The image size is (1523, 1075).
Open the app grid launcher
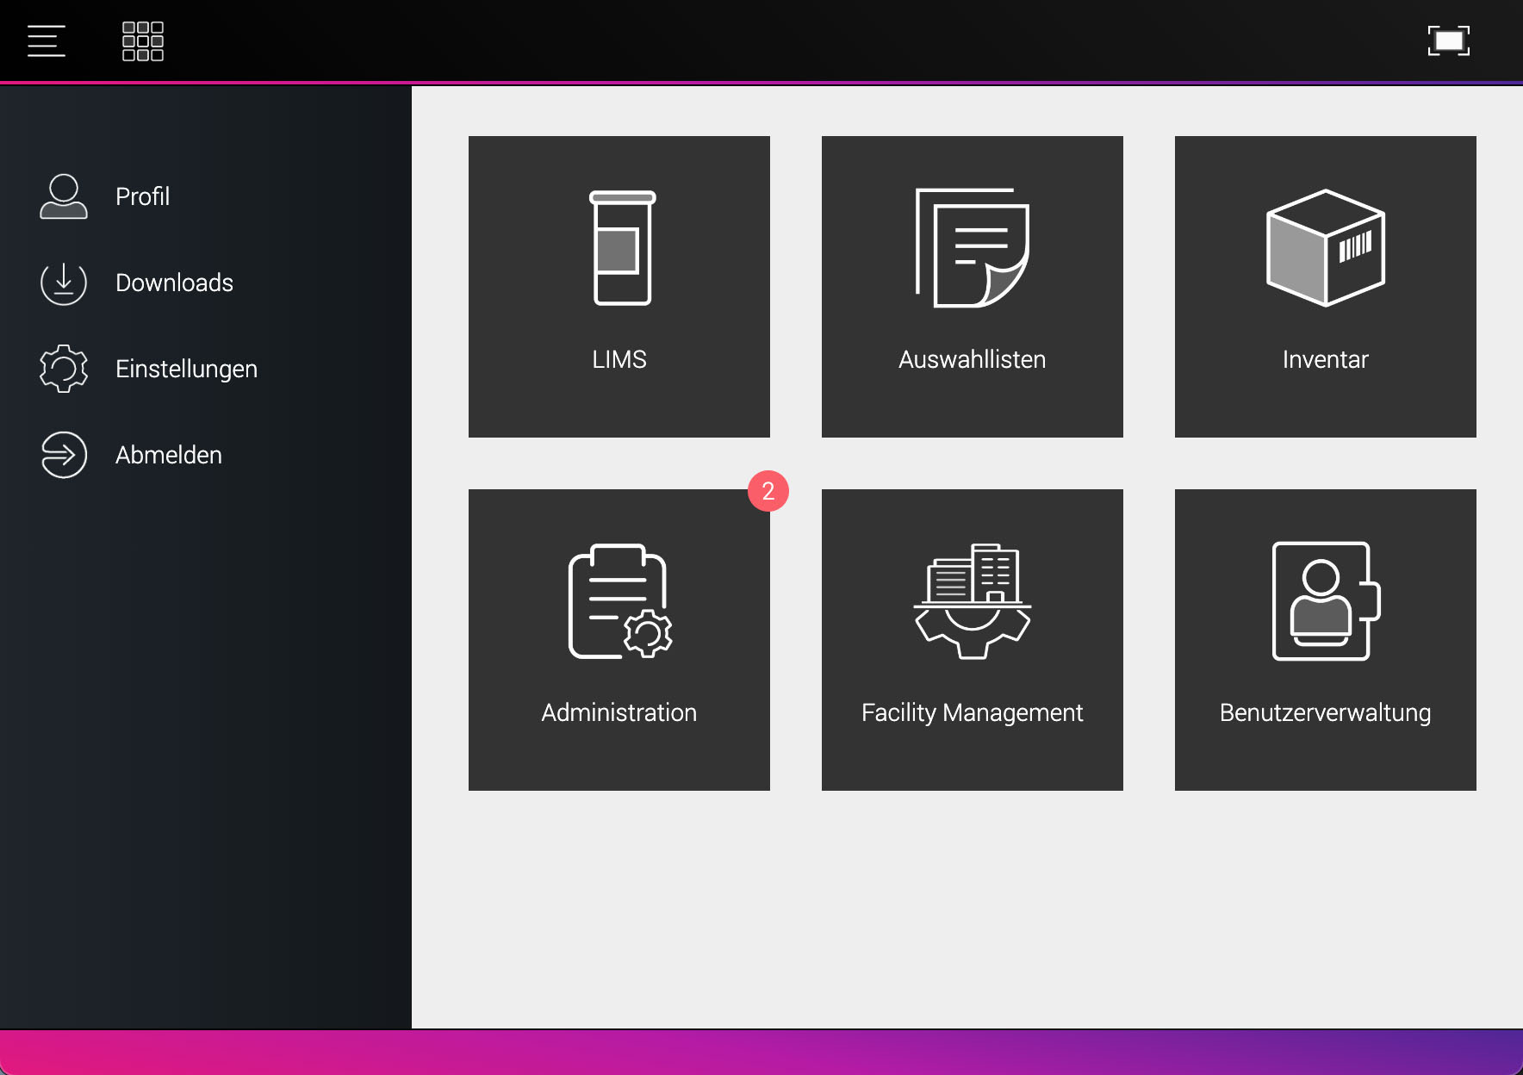[x=143, y=41]
